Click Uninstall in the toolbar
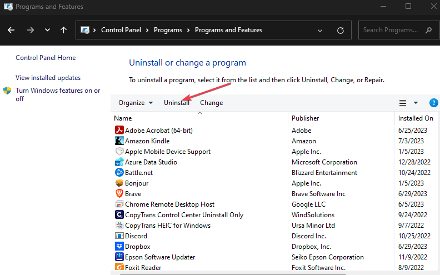 177,103
